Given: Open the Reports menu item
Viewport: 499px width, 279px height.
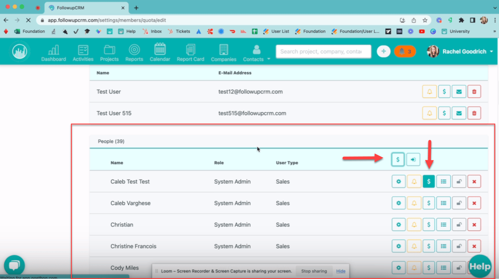Looking at the screenshot, I should pyautogui.click(x=134, y=52).
